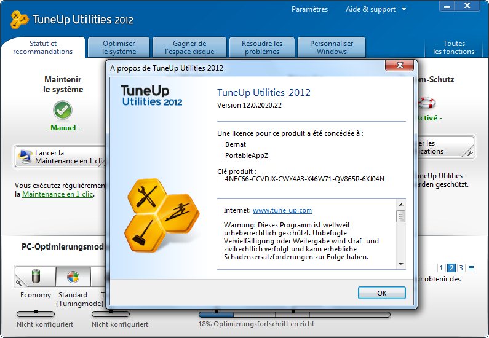Click the 18% Optimierungsfortschritt progress bar
This screenshot has width=489, height=338.
click(x=295, y=315)
